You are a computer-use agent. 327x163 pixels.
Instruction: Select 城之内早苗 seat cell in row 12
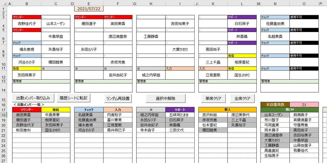click(151, 75)
